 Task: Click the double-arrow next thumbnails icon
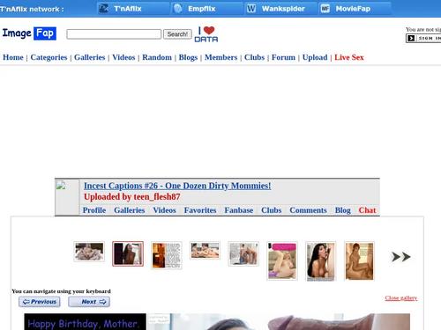pos(401,257)
